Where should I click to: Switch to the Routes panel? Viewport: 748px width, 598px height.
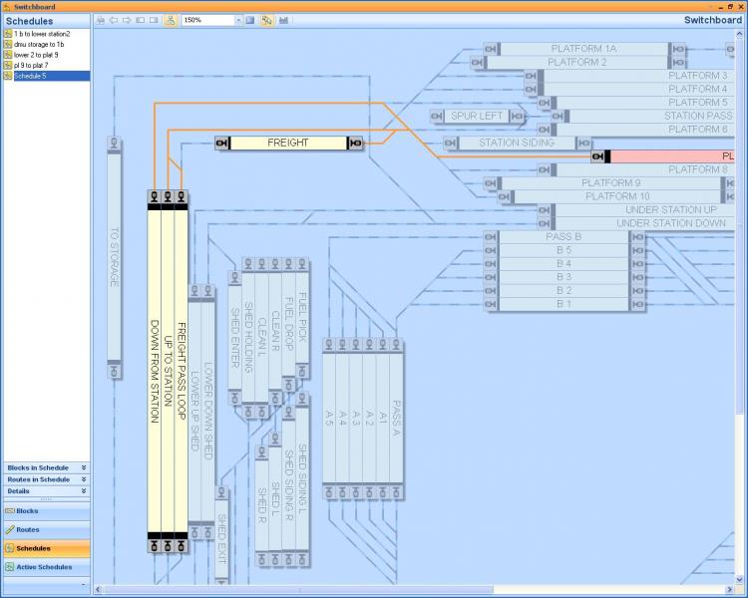45,529
